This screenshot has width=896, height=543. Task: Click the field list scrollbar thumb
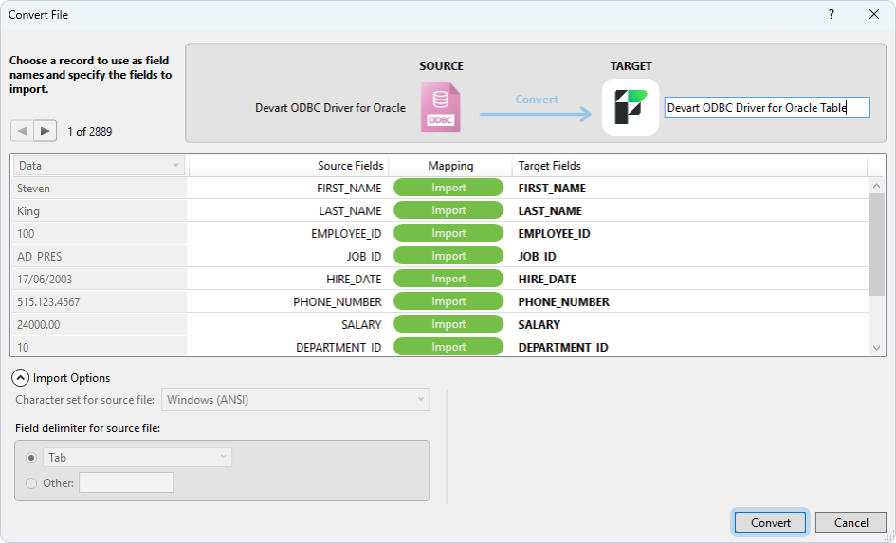pos(877,244)
